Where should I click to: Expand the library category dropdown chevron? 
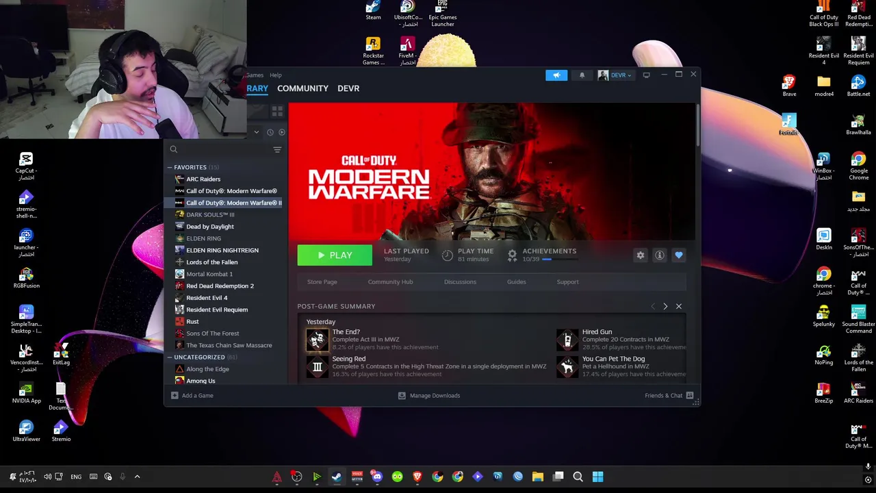[x=256, y=132]
